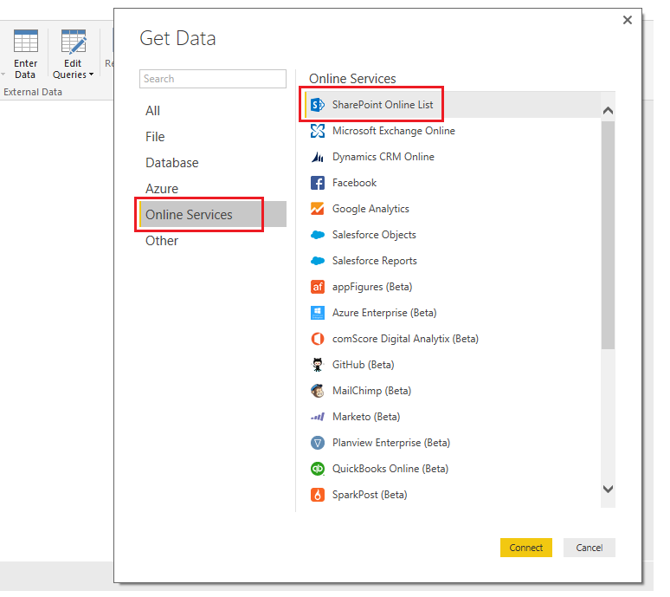Click the Marketo icon
Image resolution: width=670 pixels, height=597 pixels.
point(317,417)
